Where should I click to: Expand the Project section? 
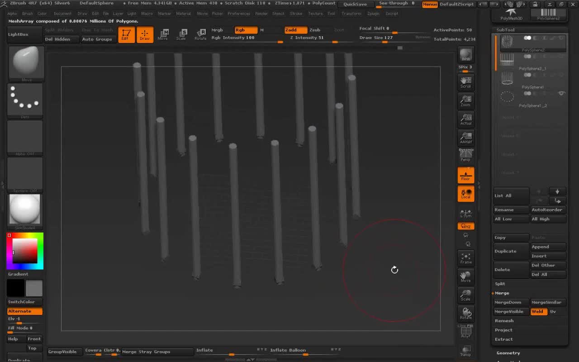(503, 330)
